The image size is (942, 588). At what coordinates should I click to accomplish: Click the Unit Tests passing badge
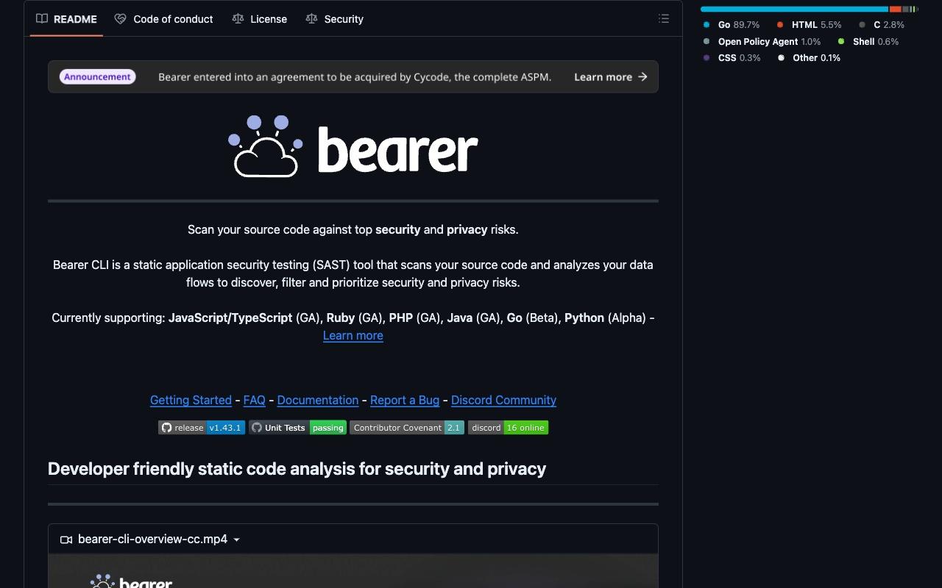[x=297, y=428]
